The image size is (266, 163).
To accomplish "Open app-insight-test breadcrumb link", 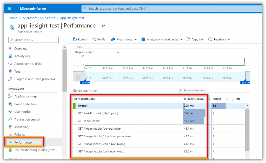I will (72, 18).
